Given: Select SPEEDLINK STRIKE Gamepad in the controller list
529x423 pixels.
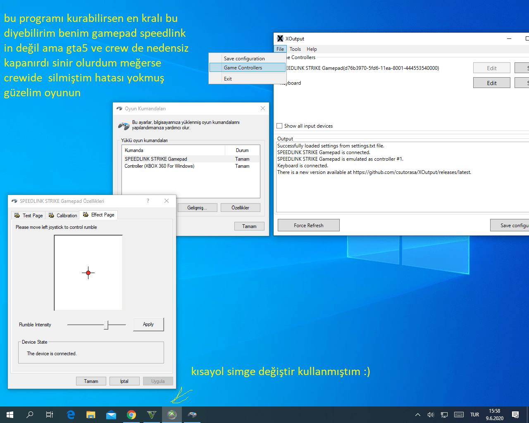Looking at the screenshot, I should click(191, 159).
